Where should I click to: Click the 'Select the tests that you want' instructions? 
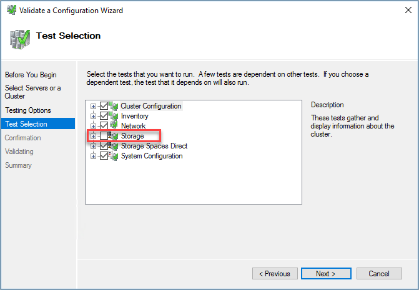click(x=228, y=78)
